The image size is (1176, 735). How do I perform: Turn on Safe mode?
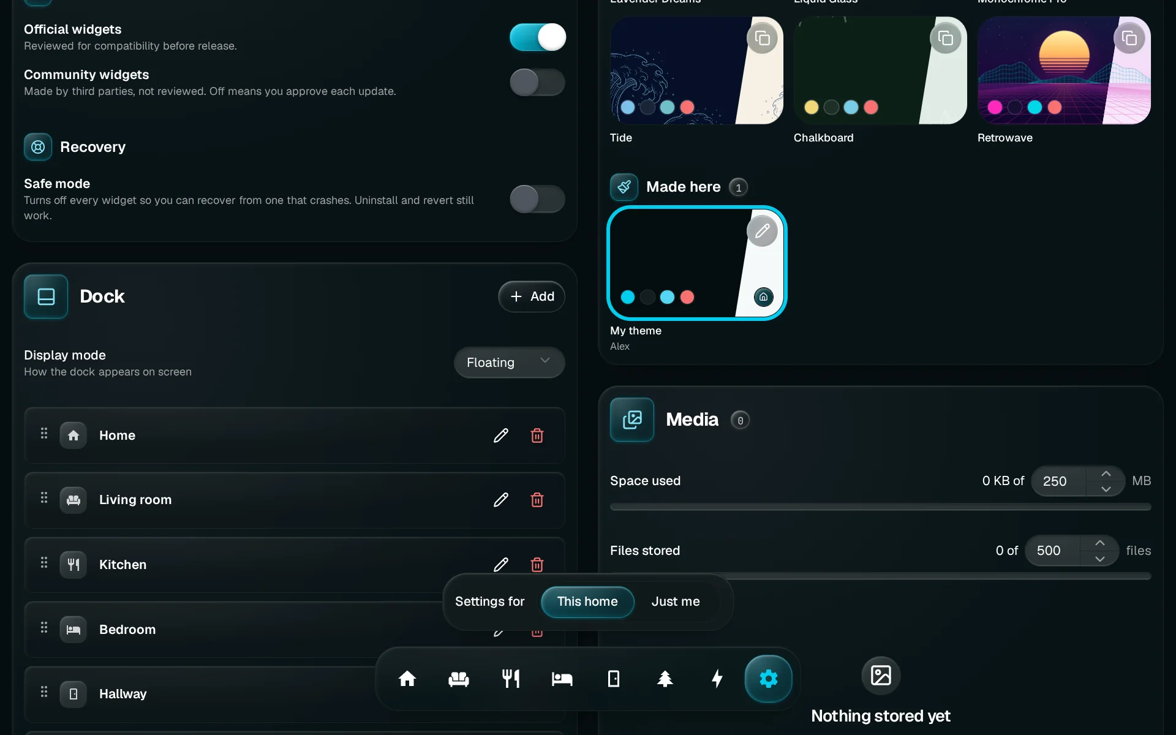click(x=537, y=199)
